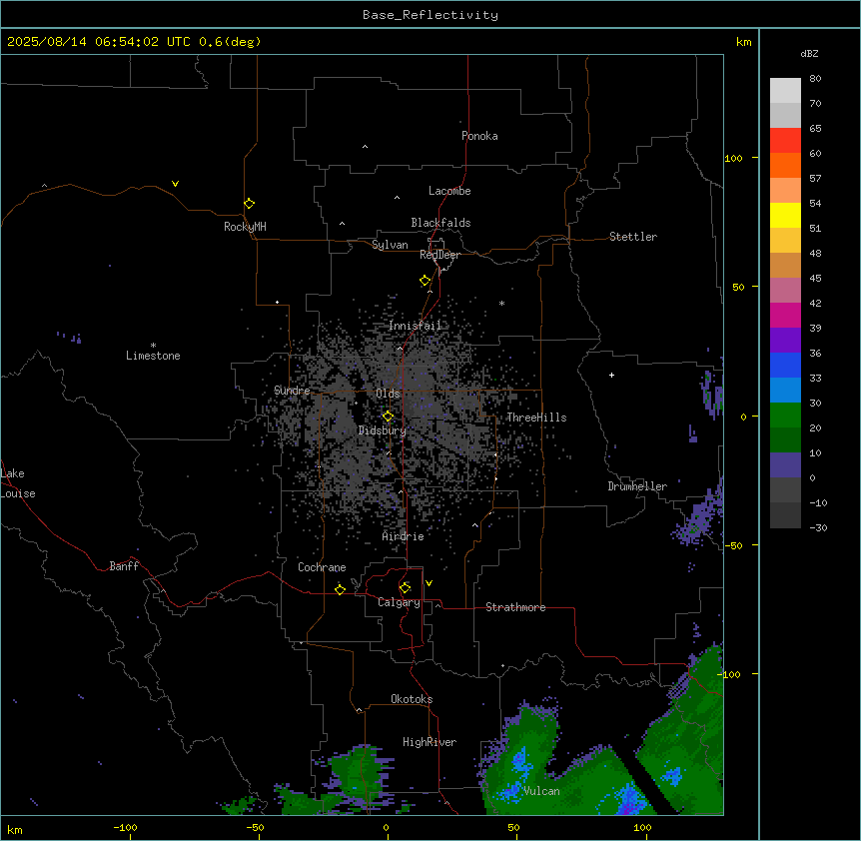Image resolution: width=861 pixels, height=841 pixels.
Task: Select the top light-gray 80 dBZ swatch
Action: pos(785,90)
